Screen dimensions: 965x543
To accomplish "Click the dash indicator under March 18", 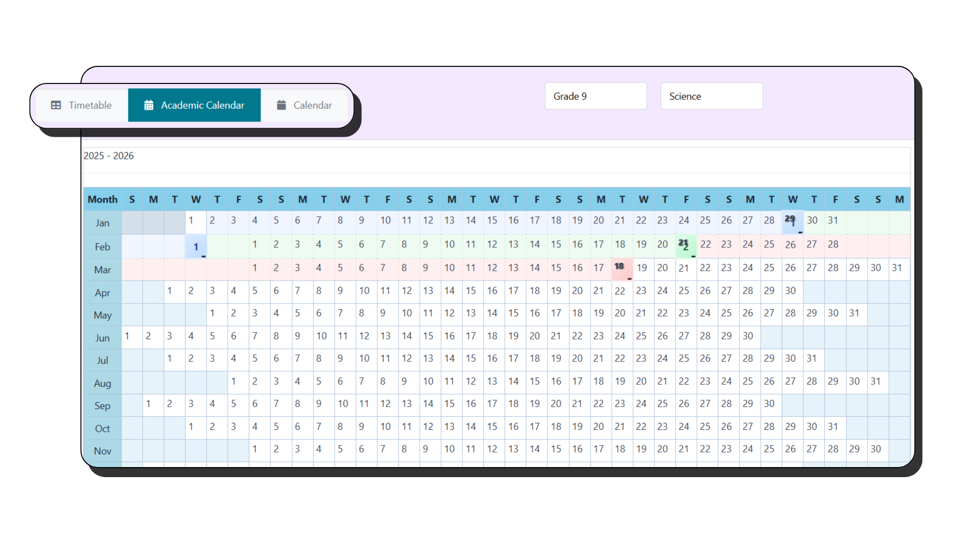I will click(x=629, y=279).
